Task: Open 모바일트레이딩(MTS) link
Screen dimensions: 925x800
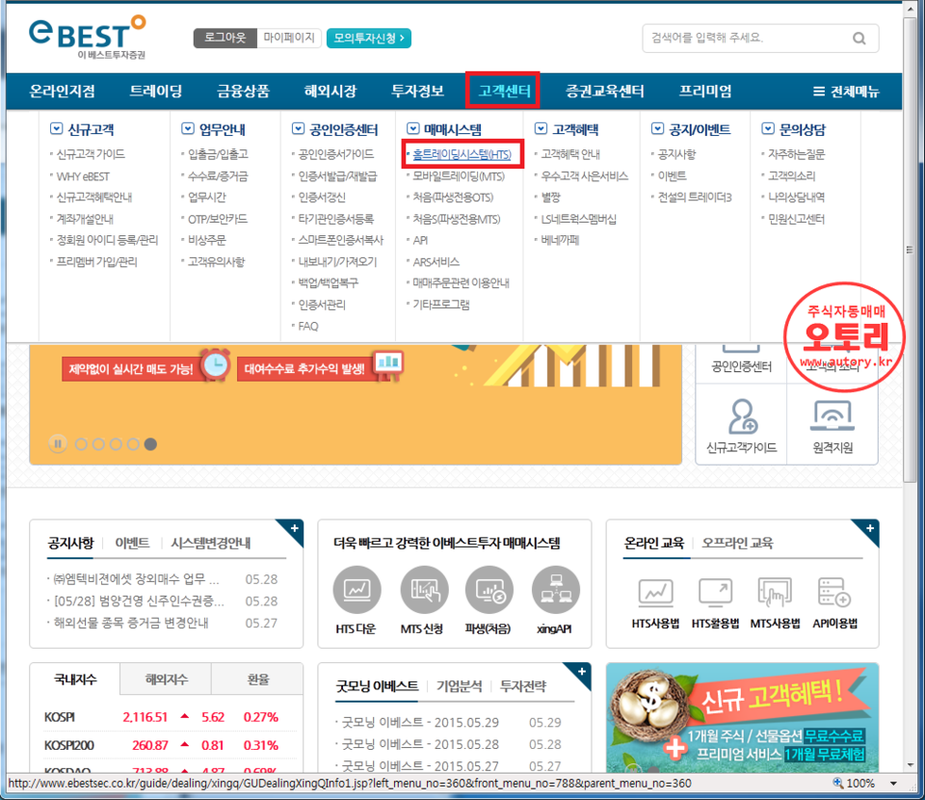Action: (459, 175)
